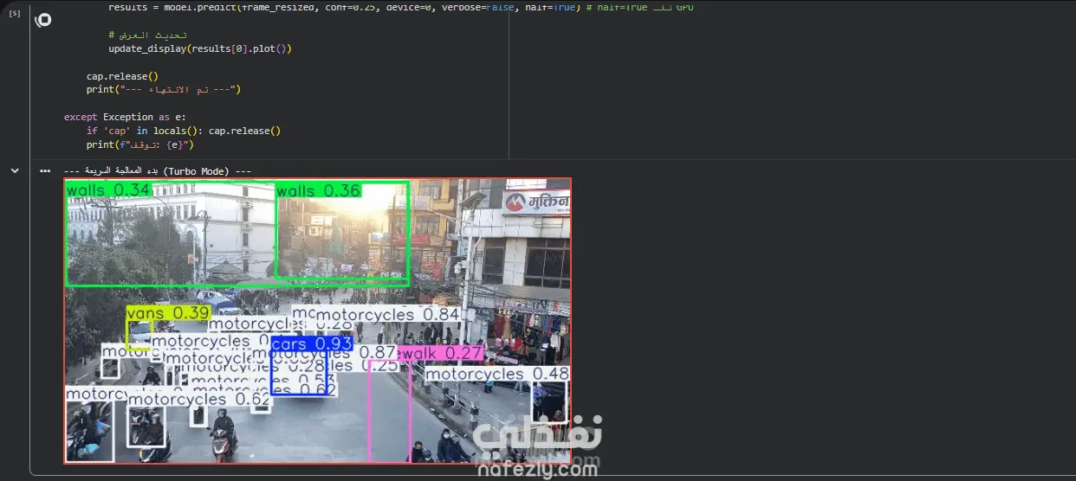
Task: Click the if 'cap' in locals() line
Action: click(x=184, y=131)
